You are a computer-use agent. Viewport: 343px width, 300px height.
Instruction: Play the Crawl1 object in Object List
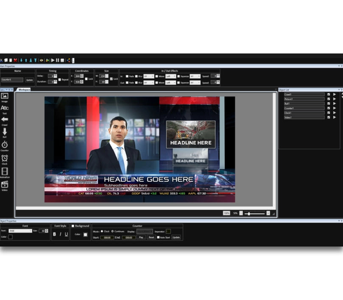click(x=335, y=94)
